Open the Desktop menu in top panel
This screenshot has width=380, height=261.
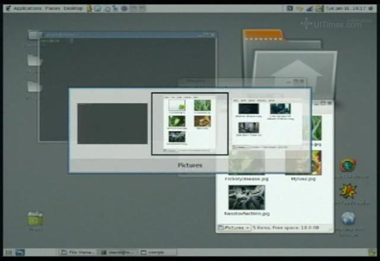point(73,9)
